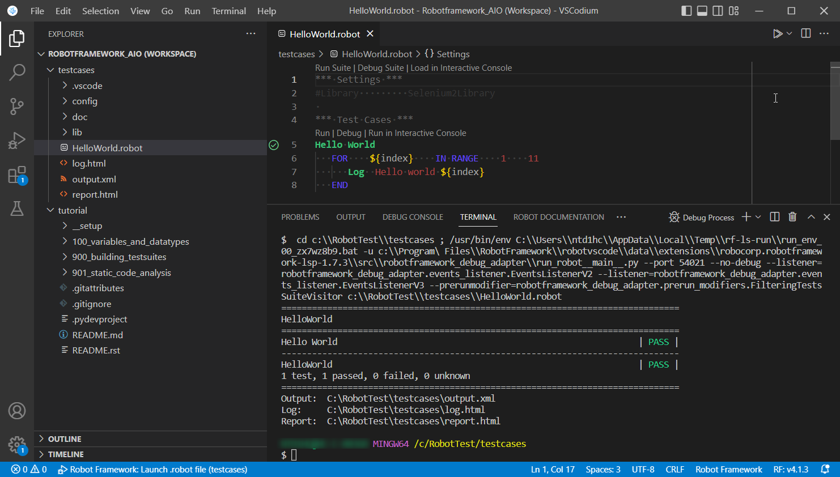Open the Testing beaker icon
This screenshot has width=840, height=477.
coord(17,208)
